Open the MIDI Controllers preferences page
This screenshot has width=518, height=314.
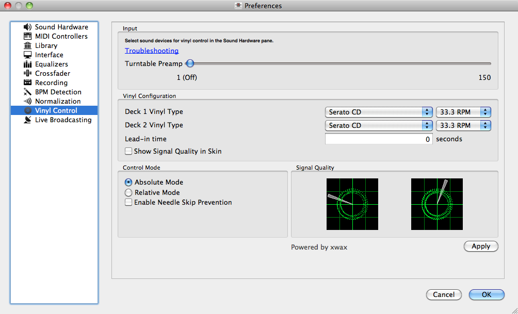pos(54,36)
